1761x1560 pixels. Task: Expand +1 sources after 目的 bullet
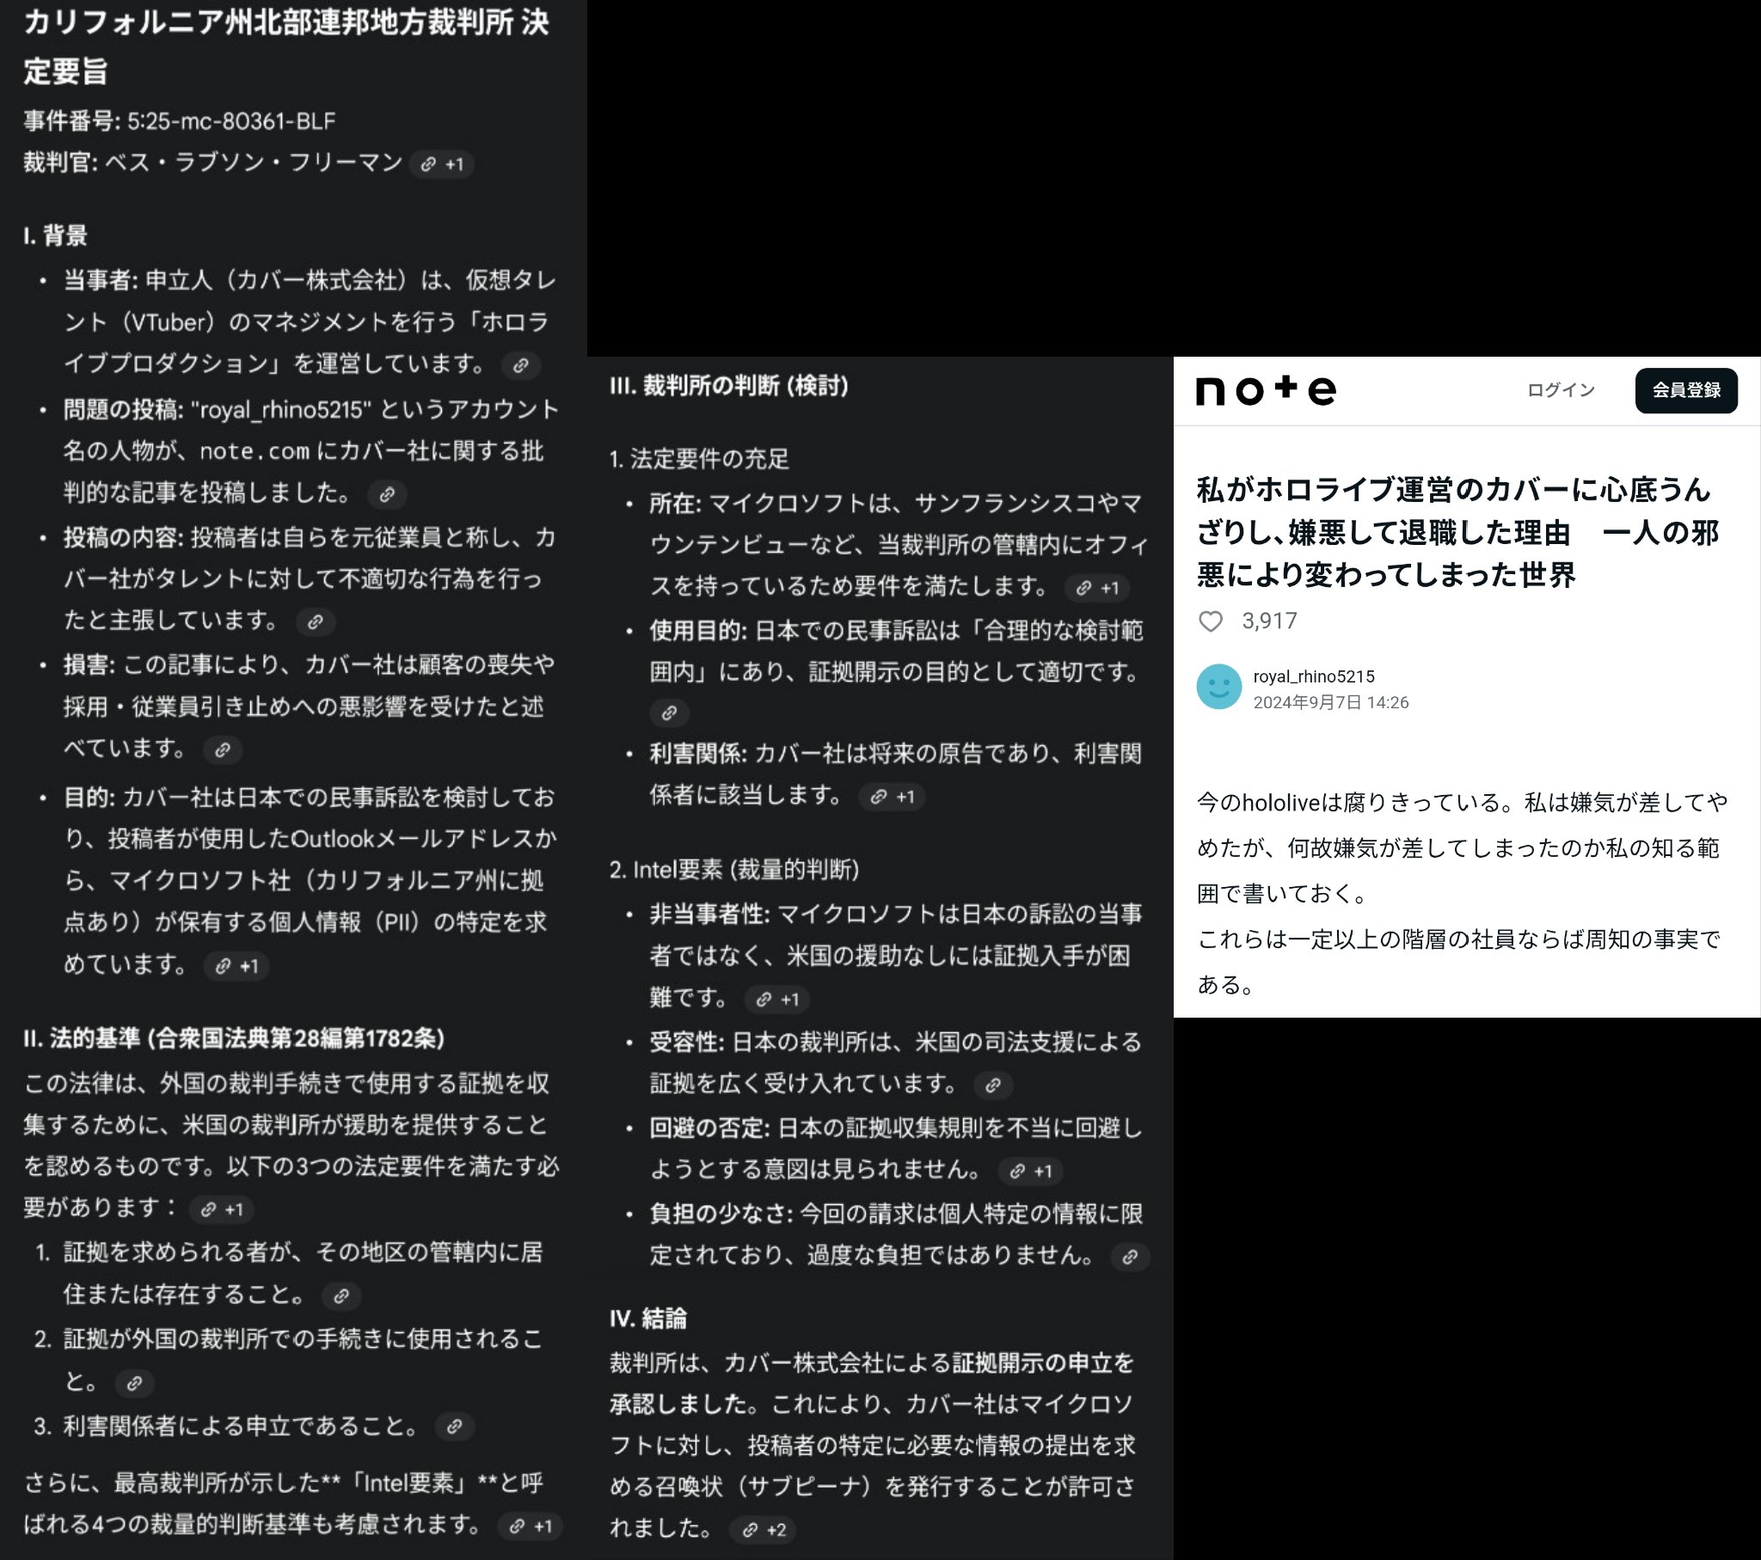click(237, 966)
